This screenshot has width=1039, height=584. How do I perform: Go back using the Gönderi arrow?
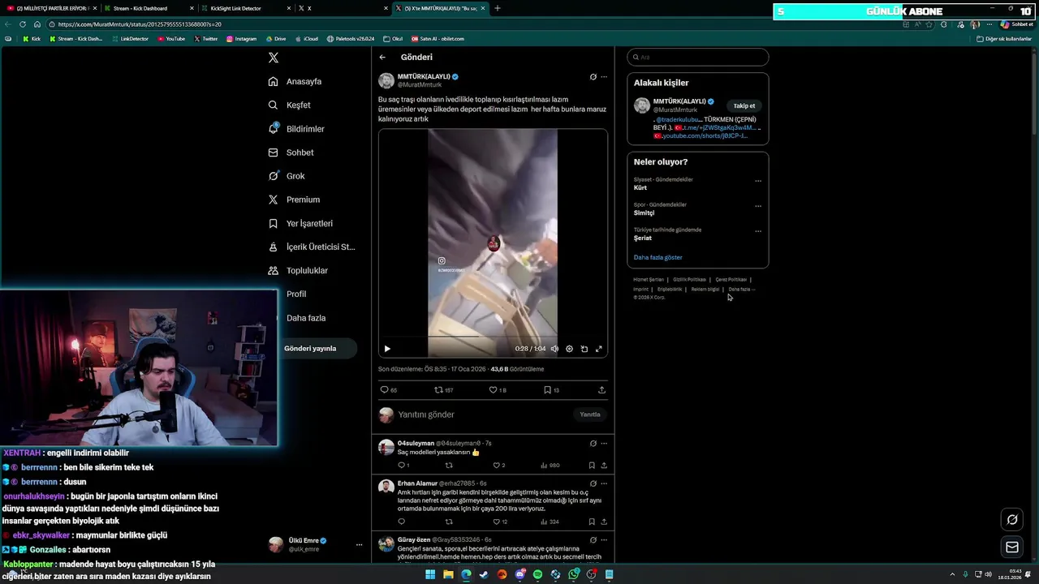[x=382, y=57]
